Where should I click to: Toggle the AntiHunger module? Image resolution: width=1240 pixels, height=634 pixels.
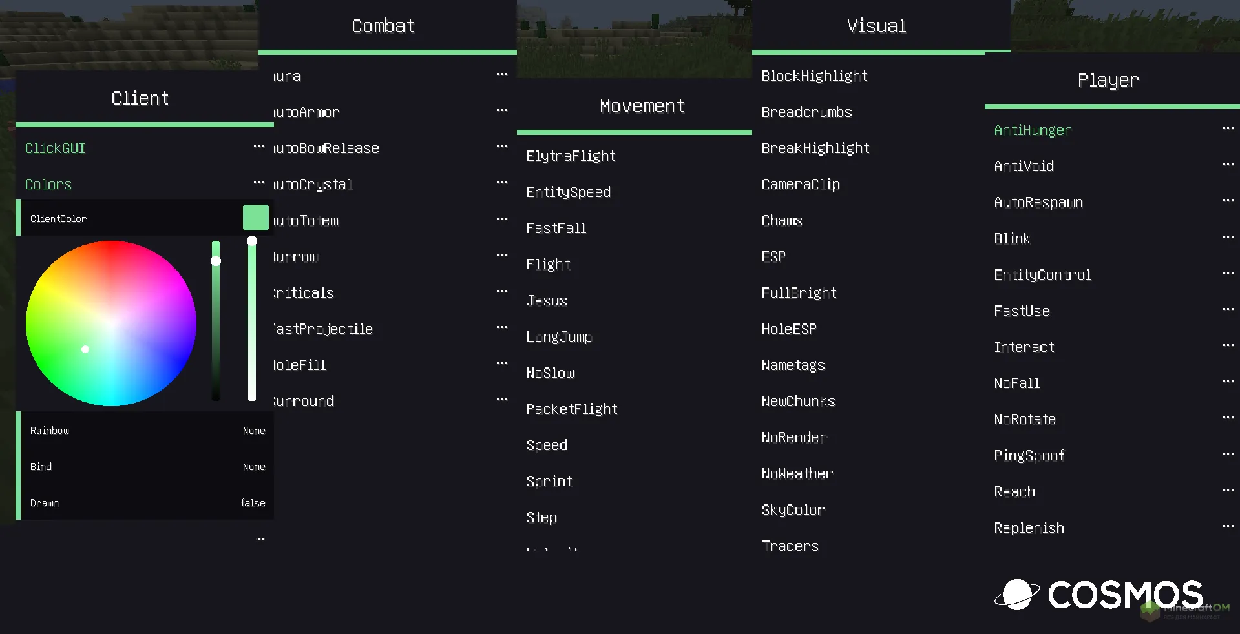pyautogui.click(x=1033, y=130)
